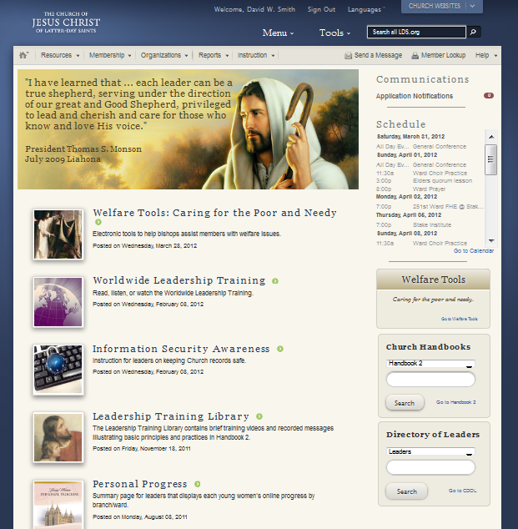Click the Church Handbooks search text field
Viewport: 518px width, 529px height.
click(x=430, y=380)
